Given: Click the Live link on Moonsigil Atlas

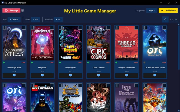Looking at the screenshot, I should coord(23,63).
